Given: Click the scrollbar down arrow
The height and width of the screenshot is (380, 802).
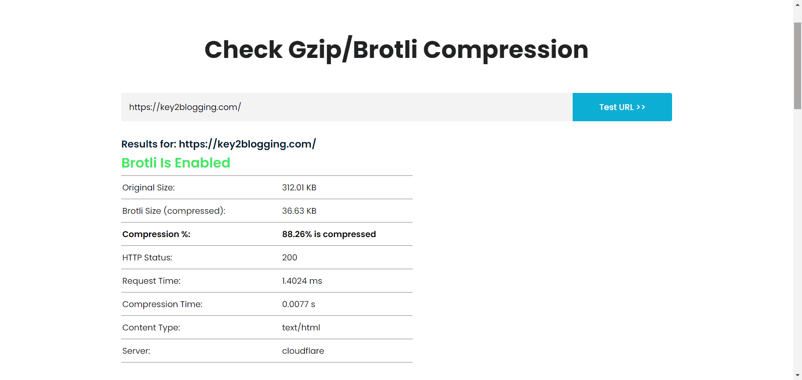Looking at the screenshot, I should click(x=797, y=375).
